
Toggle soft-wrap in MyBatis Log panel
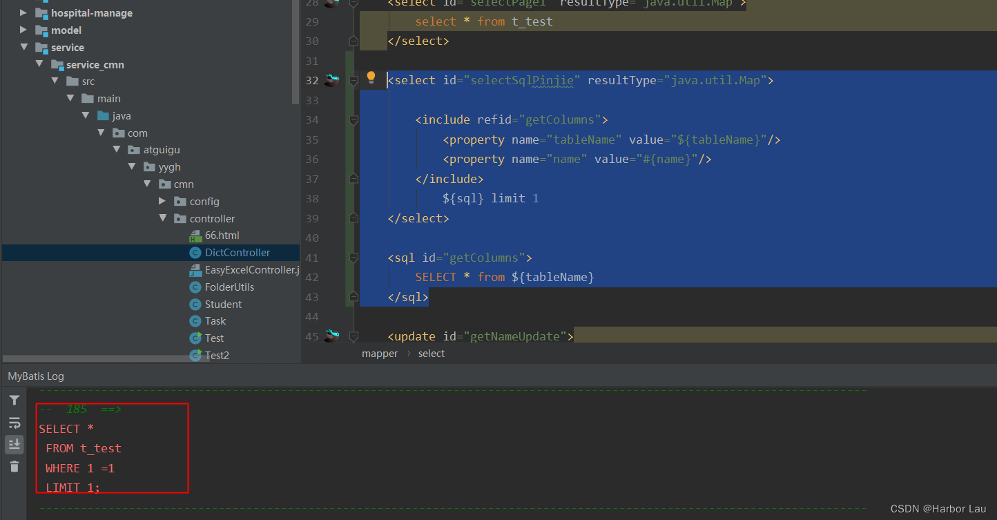[14, 423]
